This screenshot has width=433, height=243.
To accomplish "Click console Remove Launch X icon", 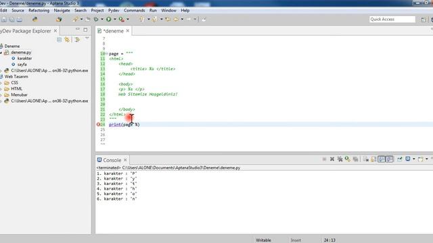I will pyautogui.click(x=332, y=159).
